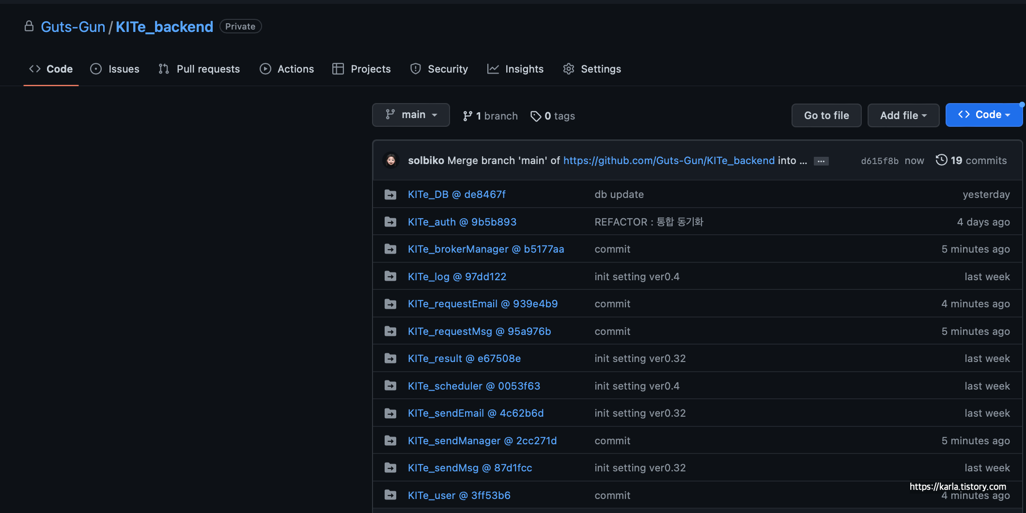Open the blue Code clone dropdown
This screenshot has width=1026, height=513.
[x=984, y=115]
